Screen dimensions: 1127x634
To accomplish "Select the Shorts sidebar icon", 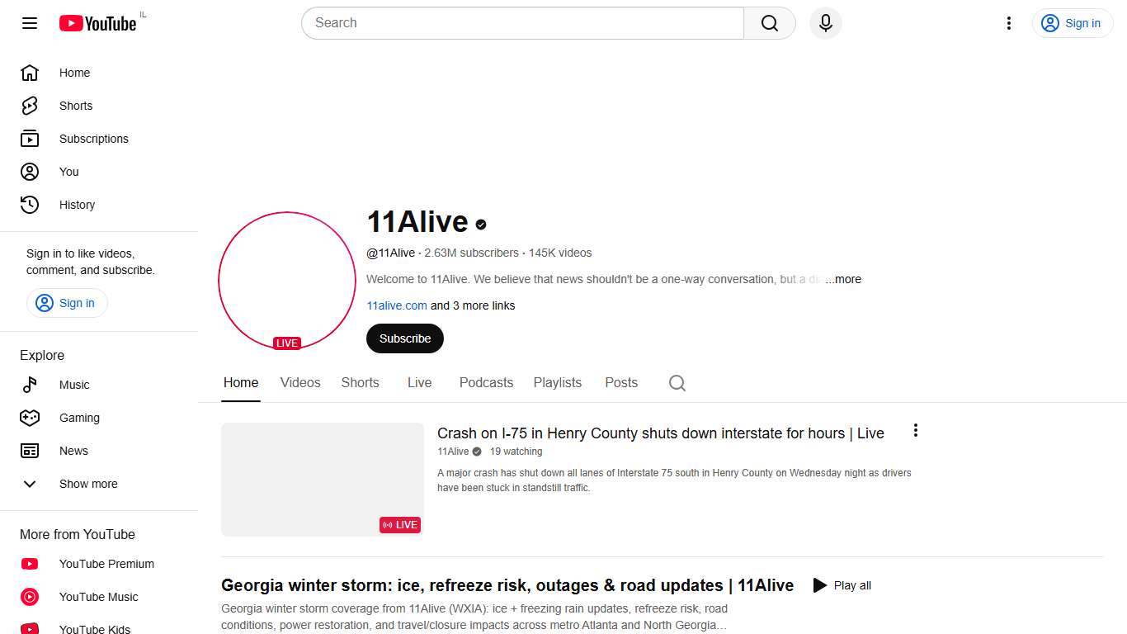I will (30, 106).
